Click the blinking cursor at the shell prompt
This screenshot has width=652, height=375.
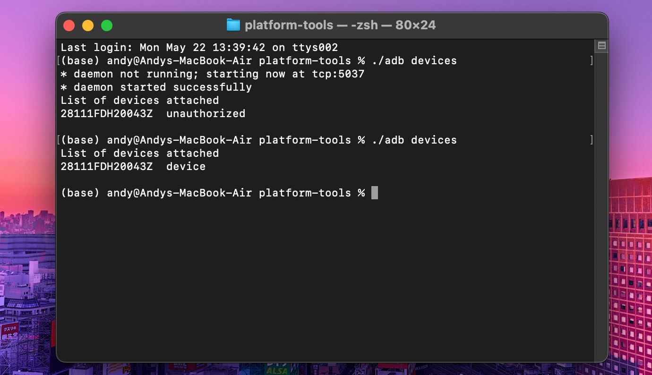tap(374, 193)
